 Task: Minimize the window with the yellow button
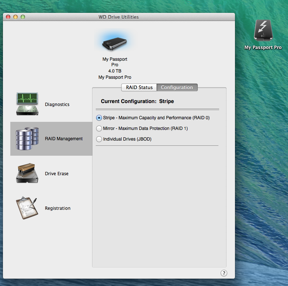point(15,17)
